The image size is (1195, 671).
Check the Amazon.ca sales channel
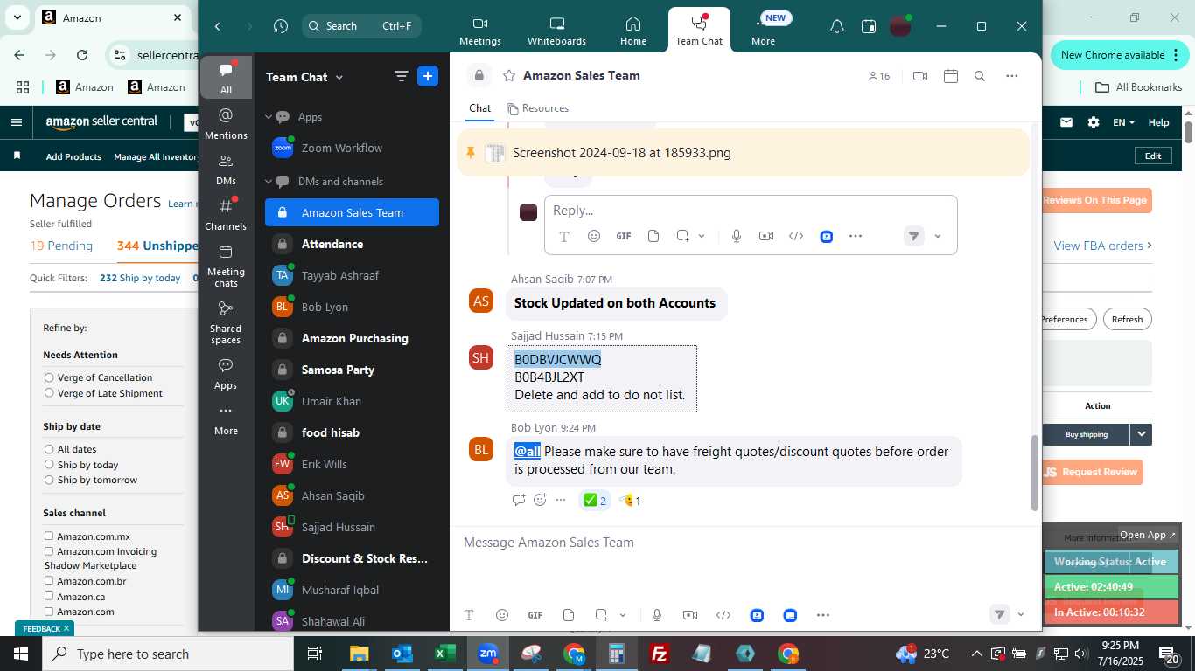tap(49, 596)
